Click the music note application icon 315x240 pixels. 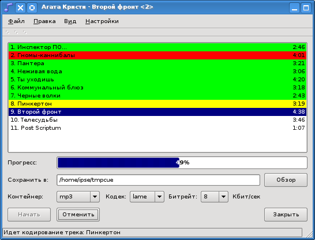(8, 7)
